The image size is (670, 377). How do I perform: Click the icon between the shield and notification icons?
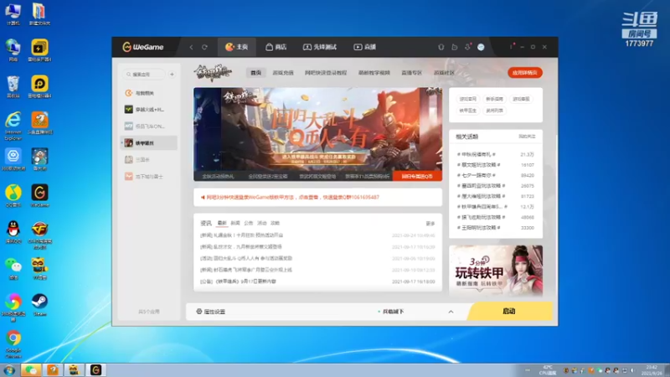(454, 47)
